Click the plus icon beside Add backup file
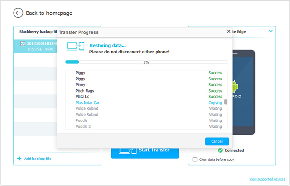The height and width of the screenshot is (186, 290). coord(19,159)
